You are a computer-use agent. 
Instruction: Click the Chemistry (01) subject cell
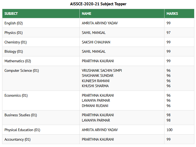pos(15,42)
